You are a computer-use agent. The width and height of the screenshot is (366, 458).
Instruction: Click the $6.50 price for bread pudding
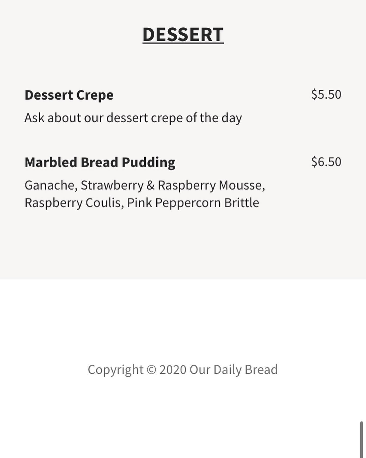point(326,162)
